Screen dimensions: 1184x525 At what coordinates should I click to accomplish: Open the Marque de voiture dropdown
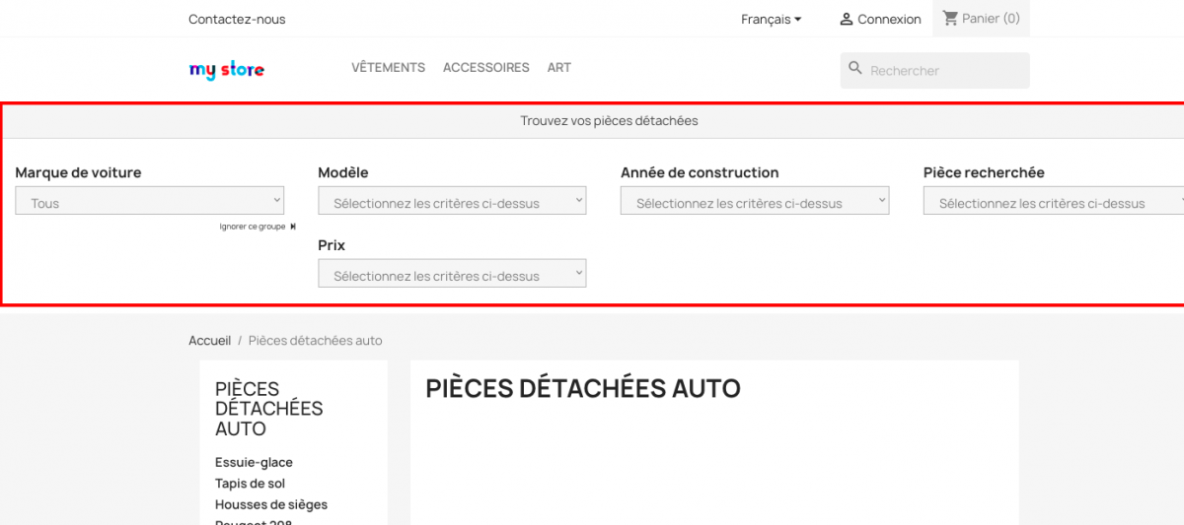click(x=150, y=201)
